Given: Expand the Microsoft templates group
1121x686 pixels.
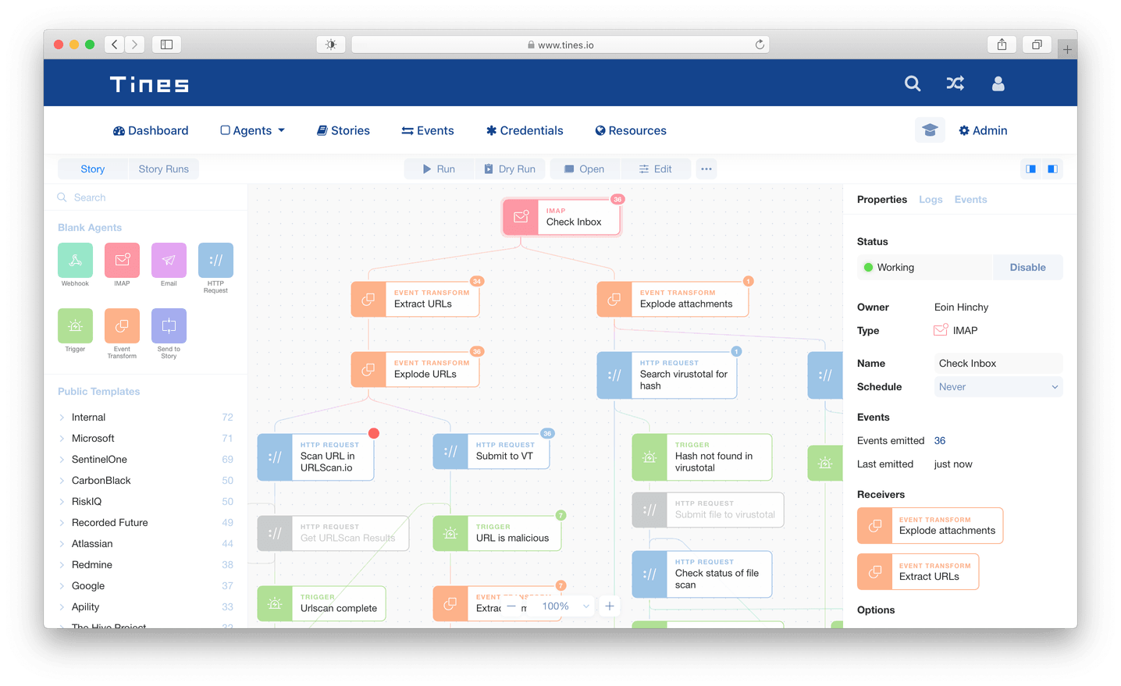Looking at the screenshot, I should tap(94, 438).
